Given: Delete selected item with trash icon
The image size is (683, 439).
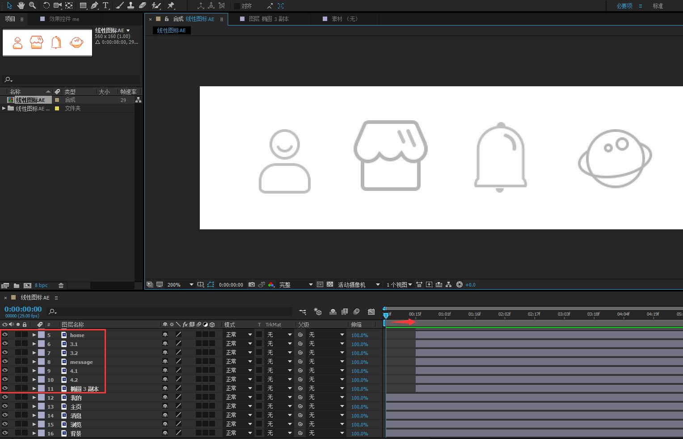Looking at the screenshot, I should [x=61, y=285].
